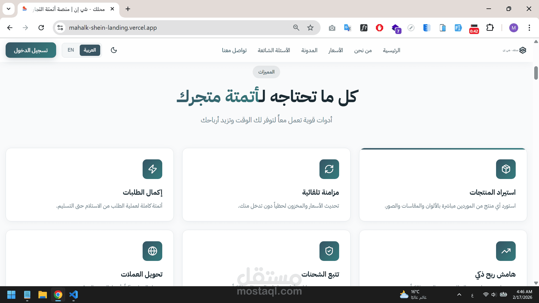Screen dimensions: 539x303
Task: Click the trending arrow icon in هامش ربح ذكي card
Action: click(506, 251)
